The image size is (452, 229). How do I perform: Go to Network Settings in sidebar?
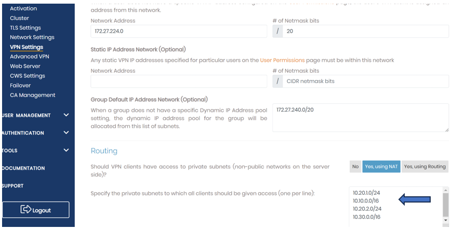(x=32, y=37)
